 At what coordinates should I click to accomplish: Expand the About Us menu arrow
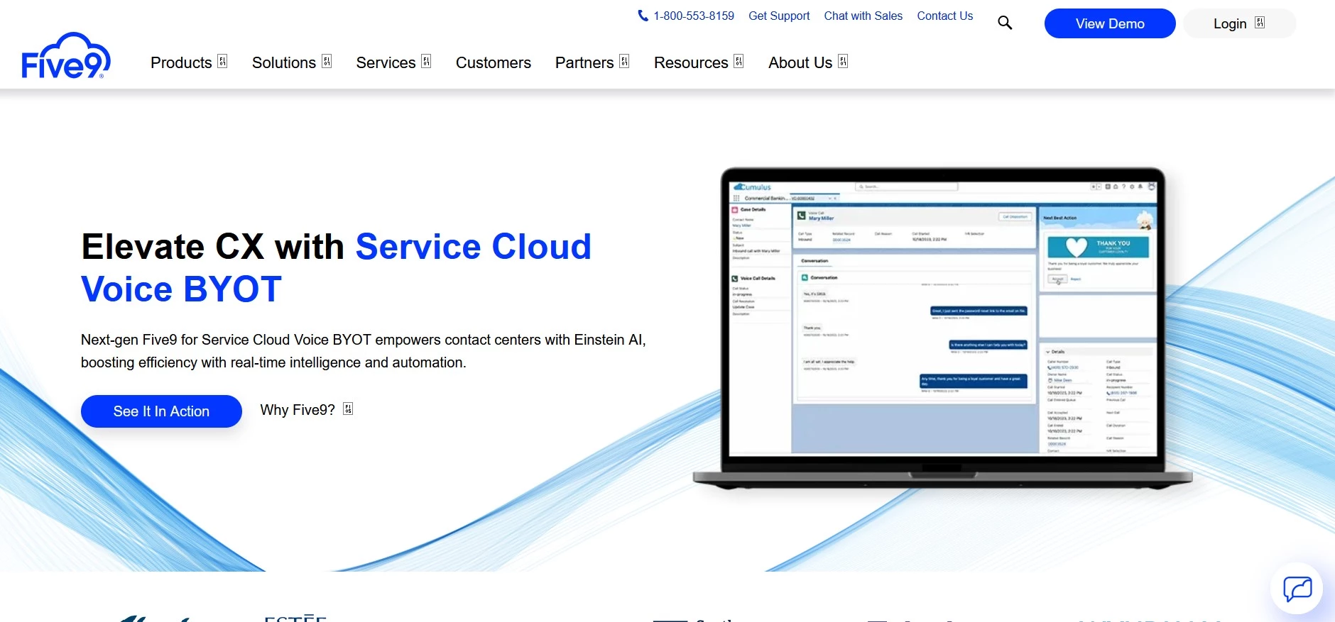tap(843, 62)
